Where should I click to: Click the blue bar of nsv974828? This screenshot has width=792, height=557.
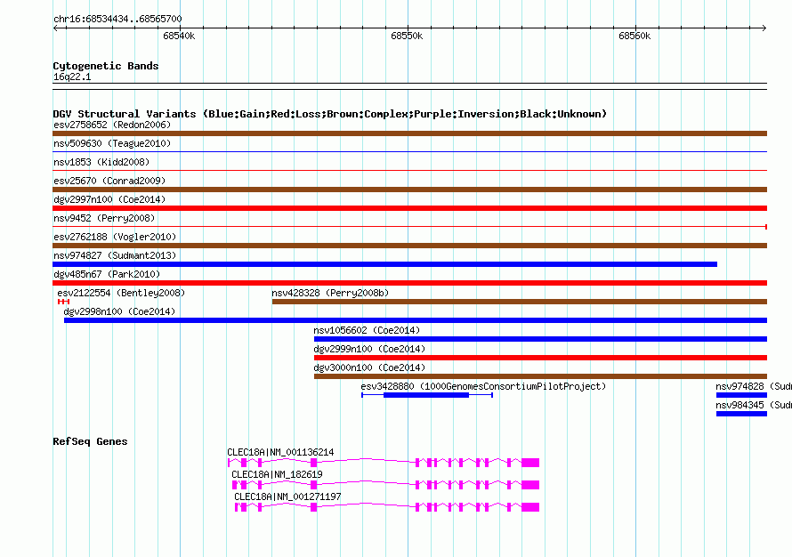pyautogui.click(x=741, y=395)
